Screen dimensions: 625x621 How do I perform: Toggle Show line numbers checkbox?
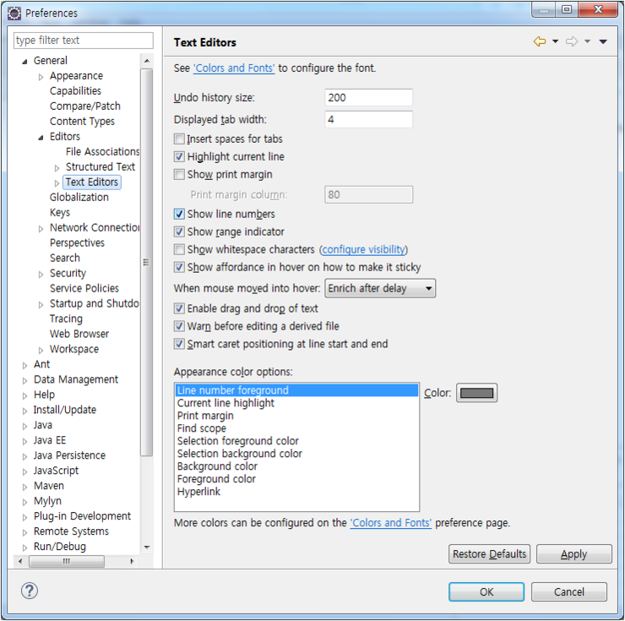[179, 214]
